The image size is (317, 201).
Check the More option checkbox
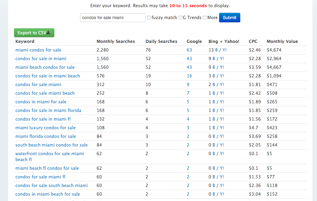(205, 18)
